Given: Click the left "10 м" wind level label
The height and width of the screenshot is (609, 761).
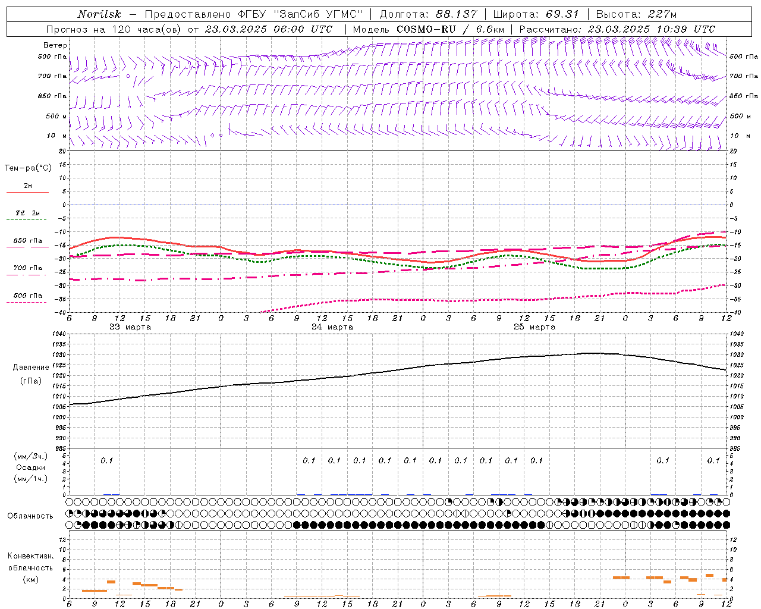Looking at the screenshot, I should point(56,136).
